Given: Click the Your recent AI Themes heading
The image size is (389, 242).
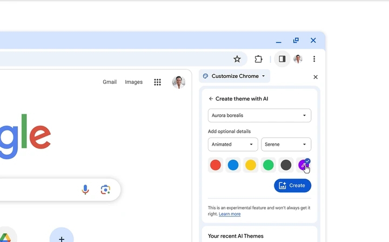Looking at the screenshot, I should [x=236, y=236].
